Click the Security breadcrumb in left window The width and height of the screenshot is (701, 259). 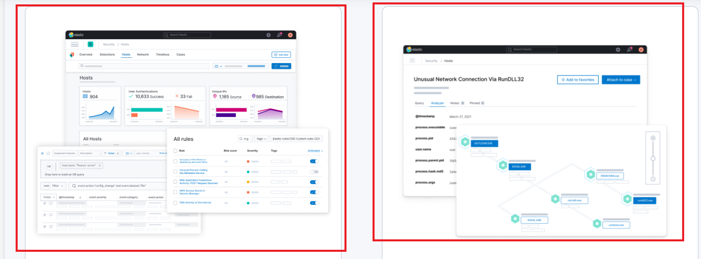(109, 45)
